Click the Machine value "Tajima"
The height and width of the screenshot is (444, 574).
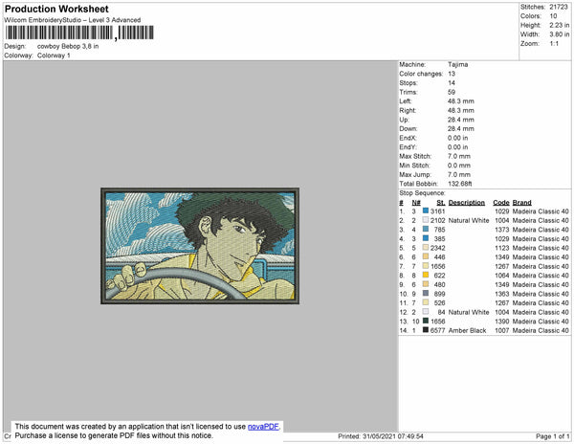(x=458, y=64)
